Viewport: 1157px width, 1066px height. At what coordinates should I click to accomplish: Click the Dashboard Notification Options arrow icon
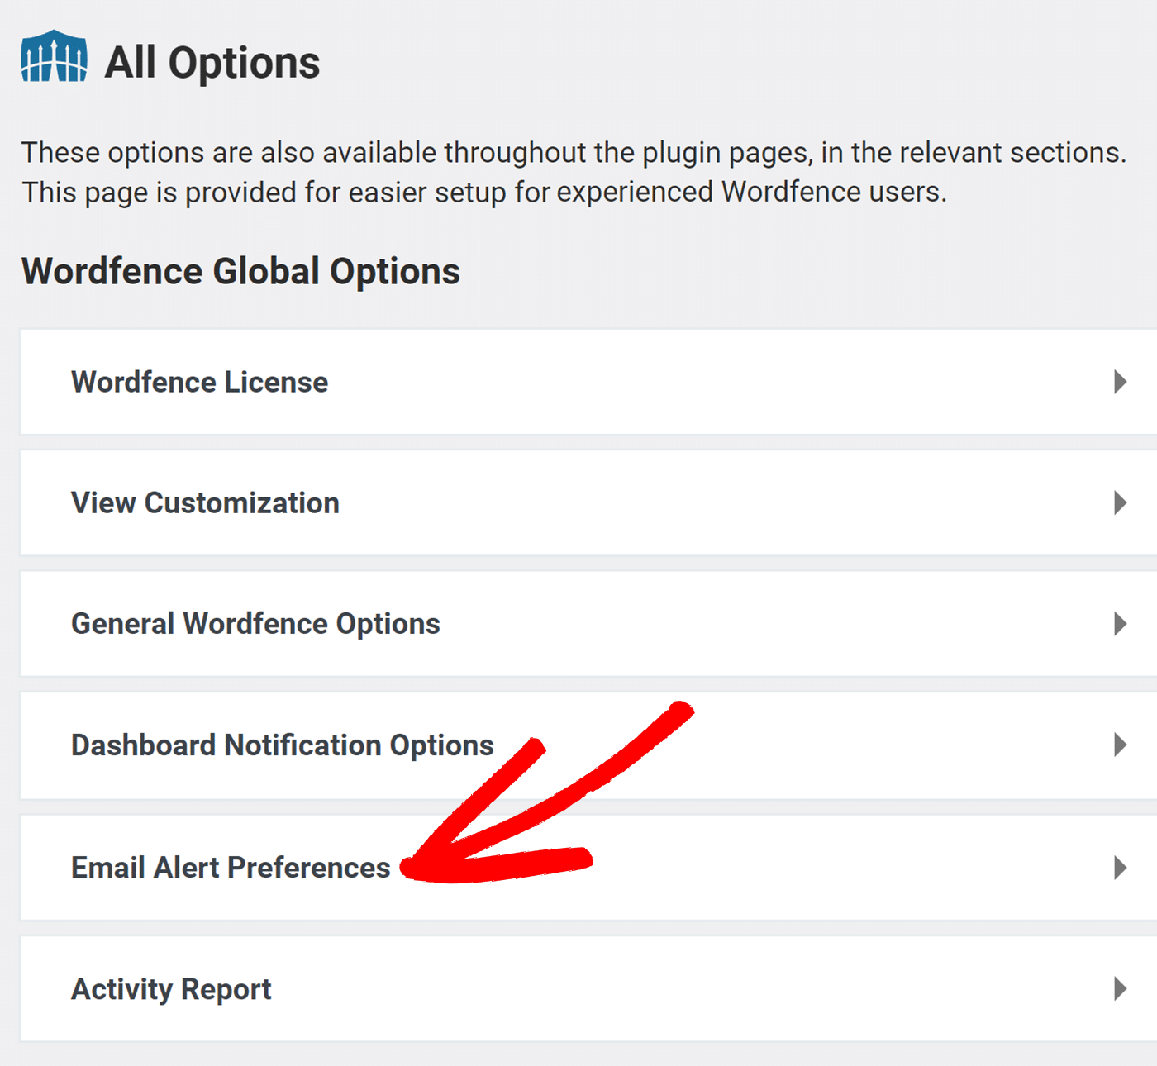pos(1121,745)
